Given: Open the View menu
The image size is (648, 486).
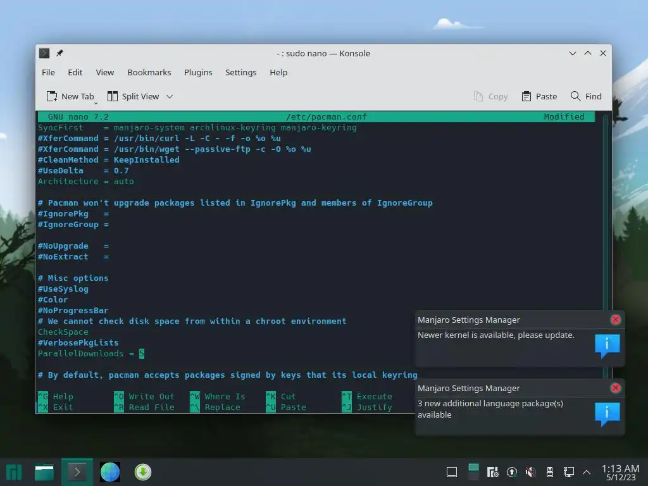Looking at the screenshot, I should (x=104, y=72).
